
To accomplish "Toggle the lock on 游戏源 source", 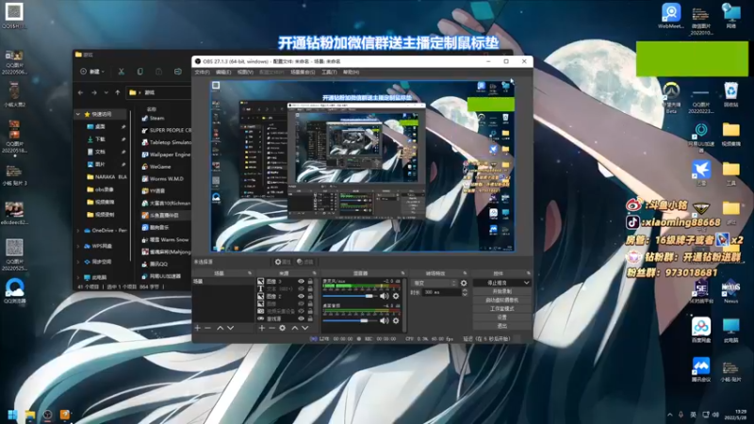I will coord(310,318).
